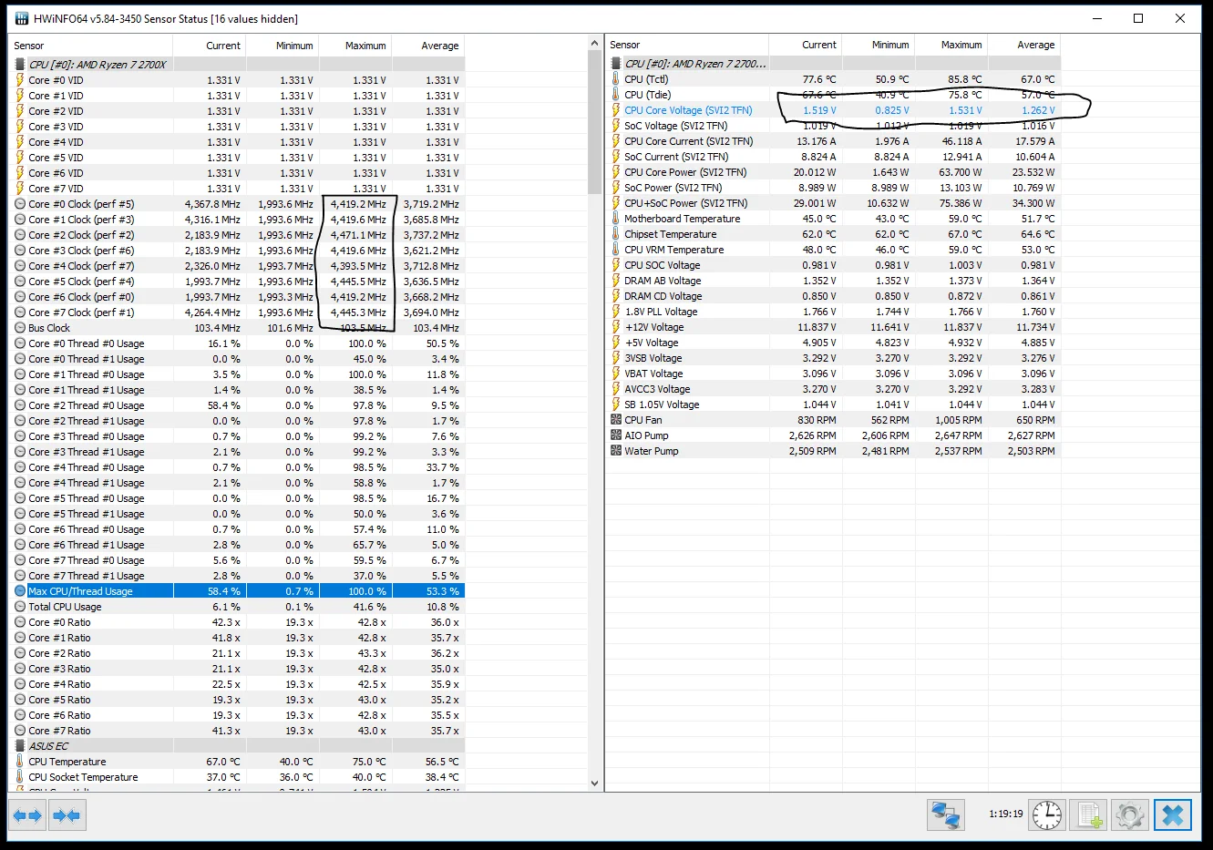Viewport: 1213px width, 850px height.
Task: Click the icon beside Core #0 Ratio
Action: [20, 622]
